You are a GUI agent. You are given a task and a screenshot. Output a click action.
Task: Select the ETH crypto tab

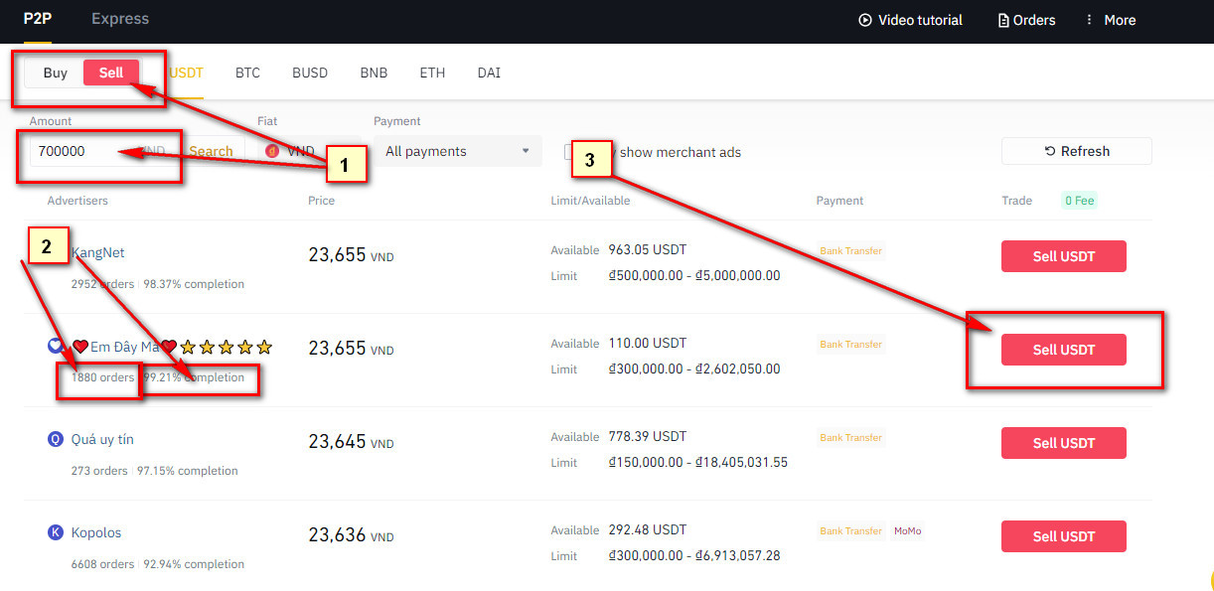pos(432,73)
